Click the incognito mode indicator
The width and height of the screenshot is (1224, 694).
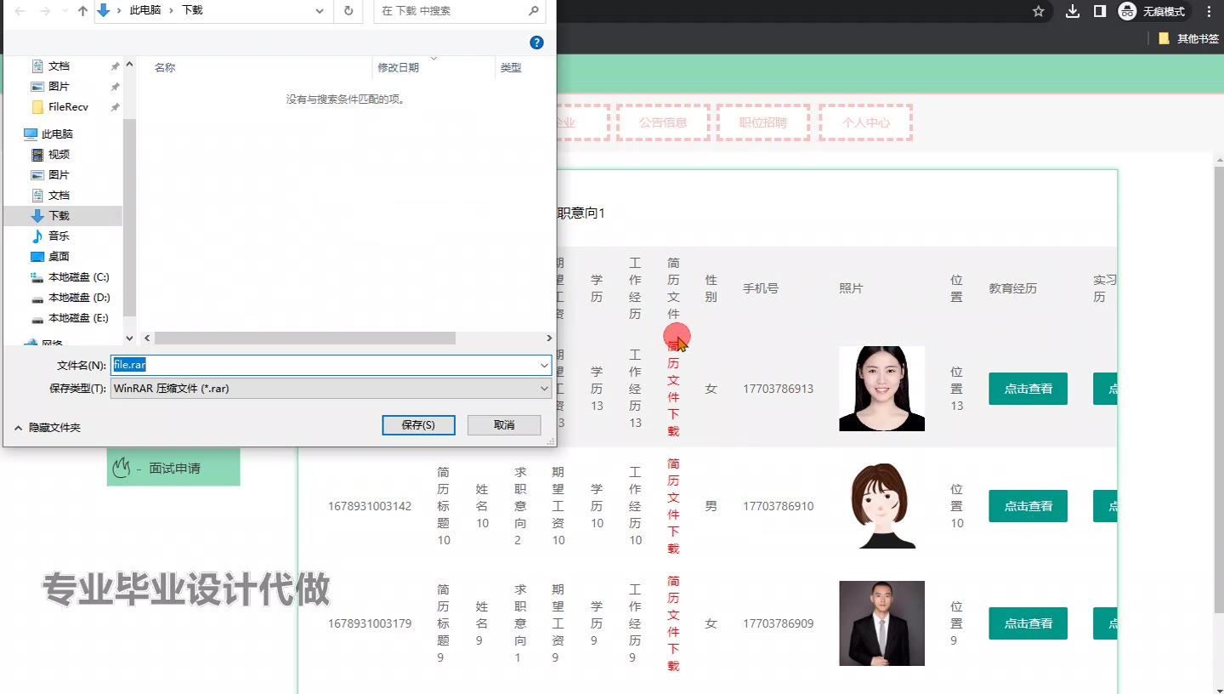click(x=1153, y=11)
